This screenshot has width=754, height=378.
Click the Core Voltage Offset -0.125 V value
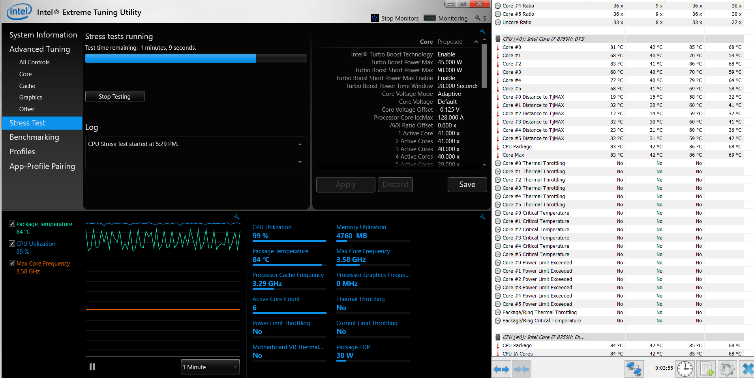pyautogui.click(x=448, y=110)
